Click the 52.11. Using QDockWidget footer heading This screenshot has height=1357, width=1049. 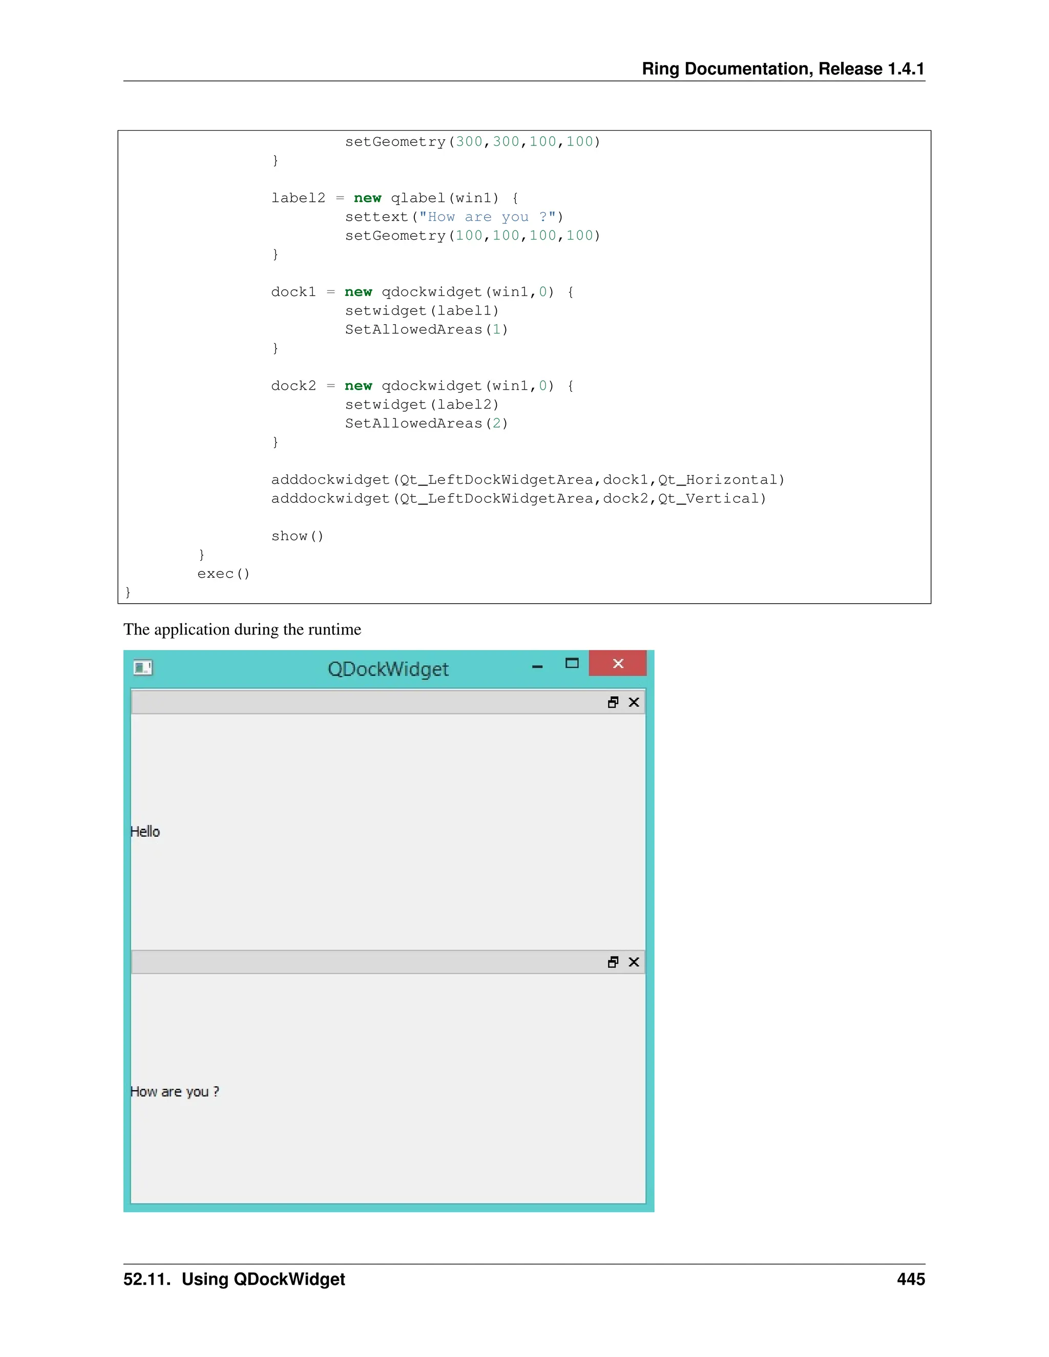tap(234, 1279)
